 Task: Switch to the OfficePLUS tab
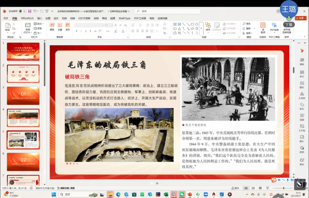click(x=27, y=18)
